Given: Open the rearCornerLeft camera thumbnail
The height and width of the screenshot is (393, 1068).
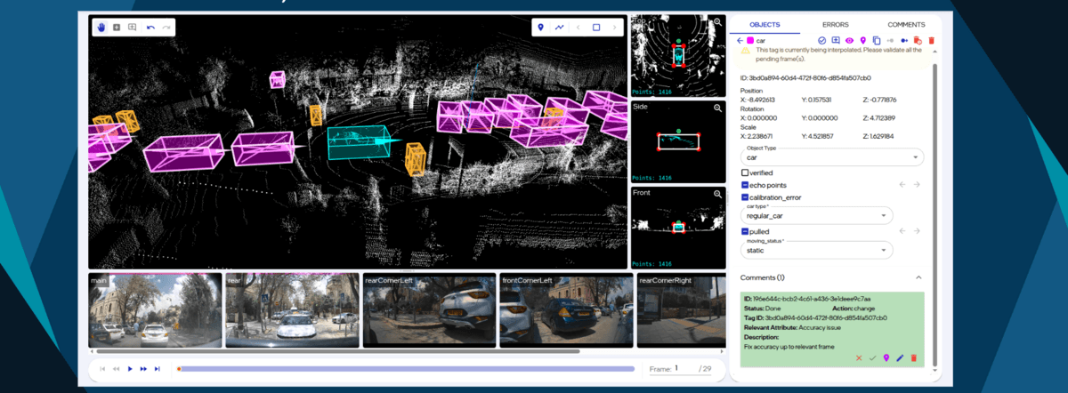Looking at the screenshot, I should pos(429,310).
